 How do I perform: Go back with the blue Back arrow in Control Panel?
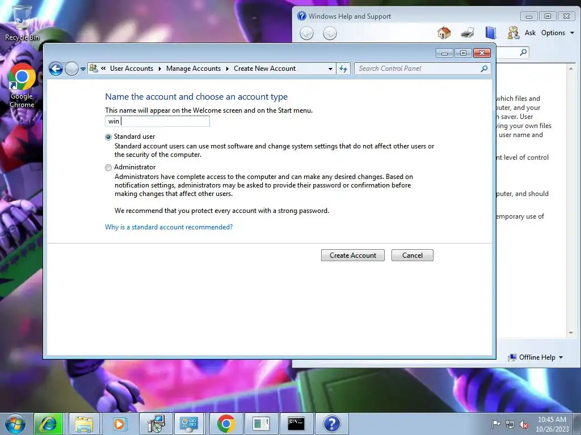click(x=56, y=69)
